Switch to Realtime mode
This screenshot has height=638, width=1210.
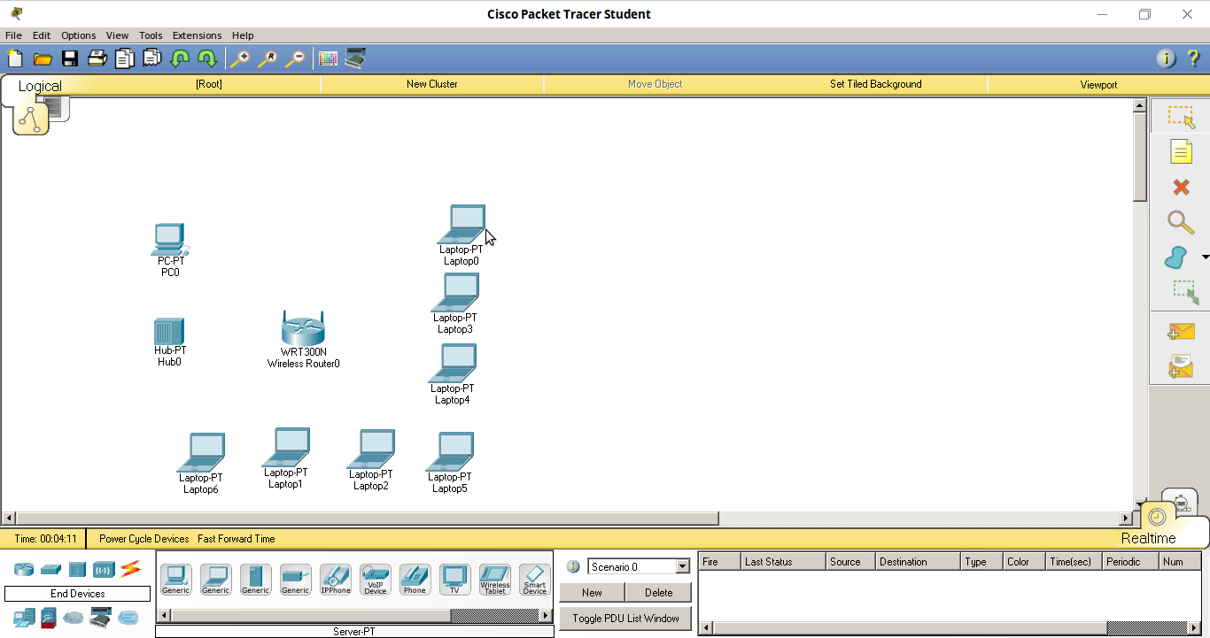pos(1157,518)
